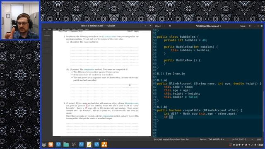The width and height of the screenshot is (265, 149).
Task: Click the round clock-like taskbar icon
Action: 74,144
